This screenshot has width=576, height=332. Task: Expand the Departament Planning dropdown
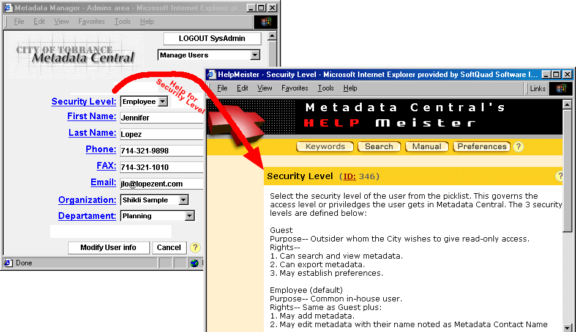pos(189,216)
